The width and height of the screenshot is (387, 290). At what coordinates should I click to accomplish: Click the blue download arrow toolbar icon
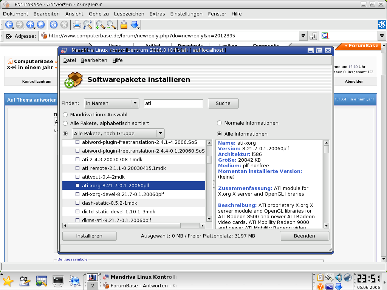tap(135, 25)
